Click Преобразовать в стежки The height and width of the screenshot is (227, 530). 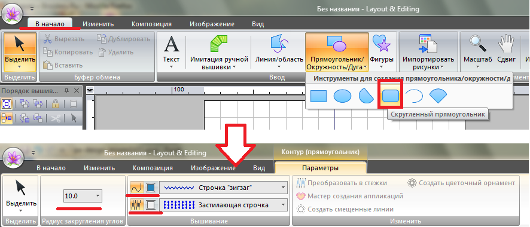[342, 183]
